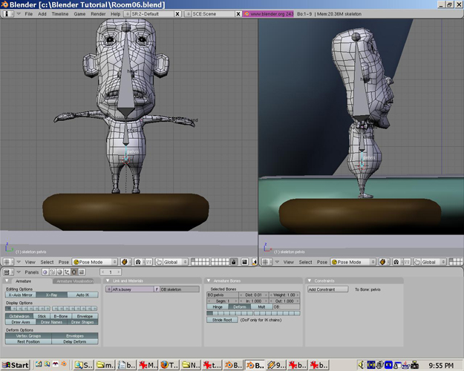Click the draw type icon in left viewport header
The image size is (464, 371).
pos(125,262)
